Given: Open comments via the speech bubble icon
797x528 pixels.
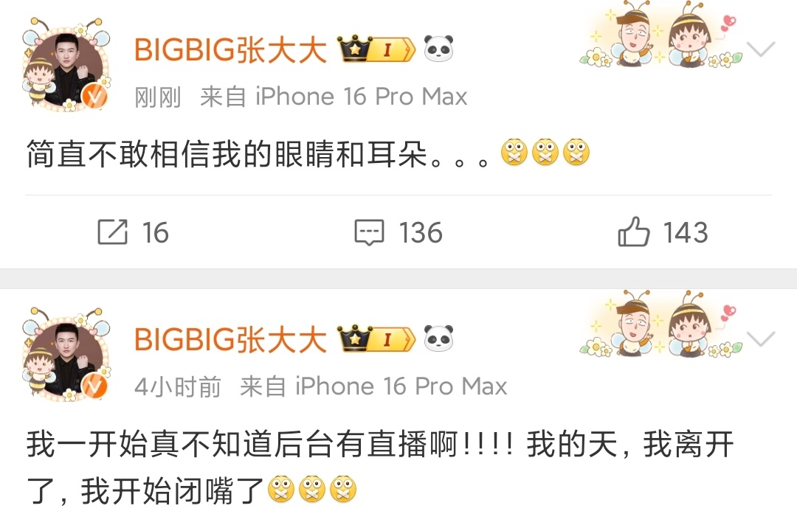Looking at the screenshot, I should coord(369,232).
